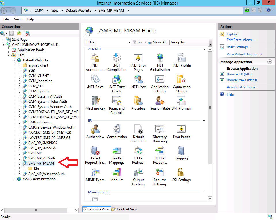Open Basic Settings link
Image resolution: width=276 pixels, height=220 pixels.
coord(238,47)
